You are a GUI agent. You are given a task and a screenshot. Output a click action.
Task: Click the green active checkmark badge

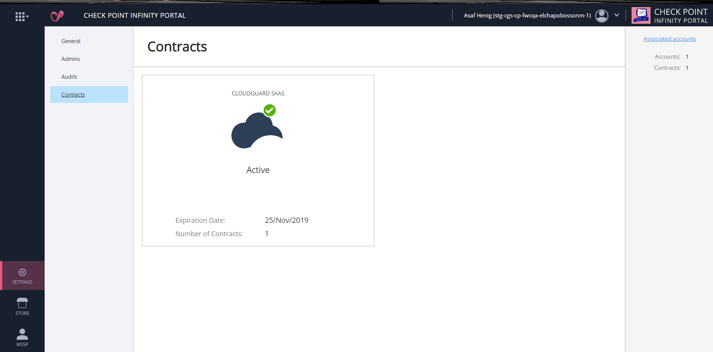270,110
